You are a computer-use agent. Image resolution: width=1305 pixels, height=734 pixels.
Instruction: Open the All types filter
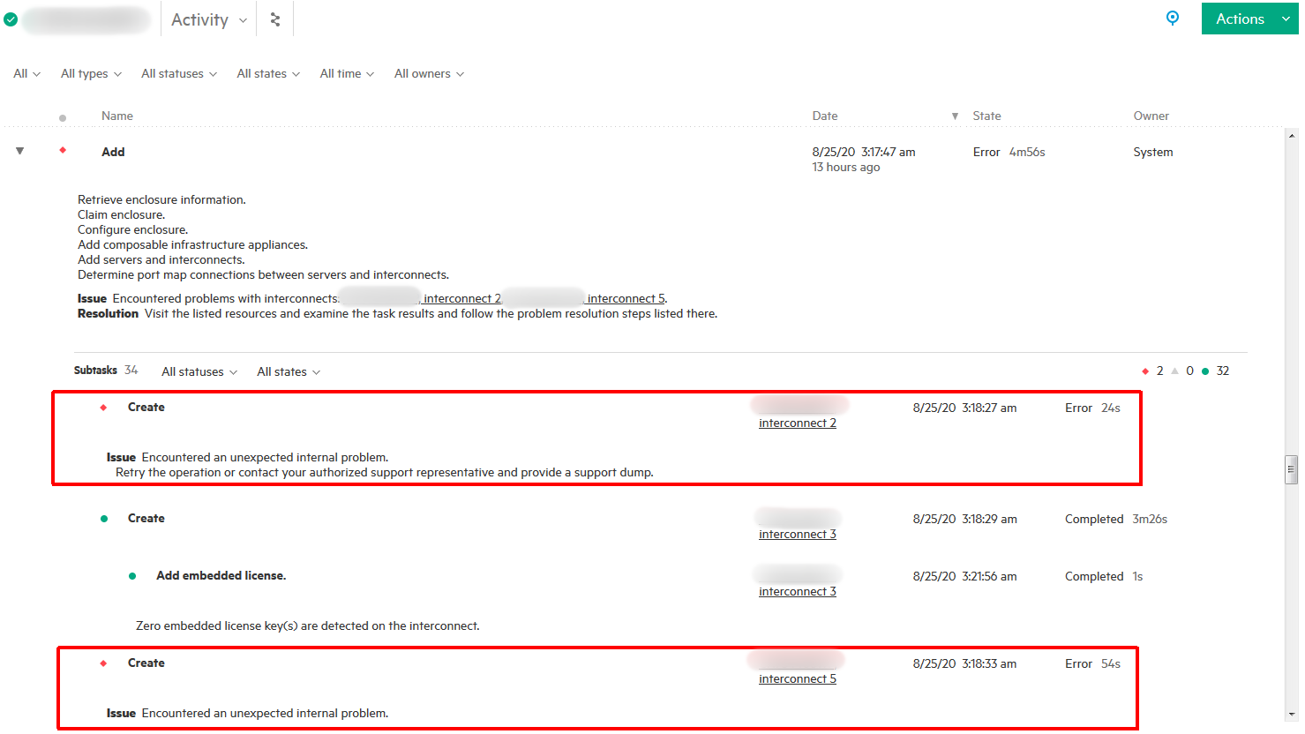point(90,73)
